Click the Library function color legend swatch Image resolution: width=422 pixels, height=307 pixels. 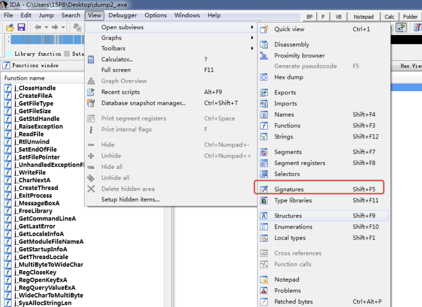click(x=9, y=54)
